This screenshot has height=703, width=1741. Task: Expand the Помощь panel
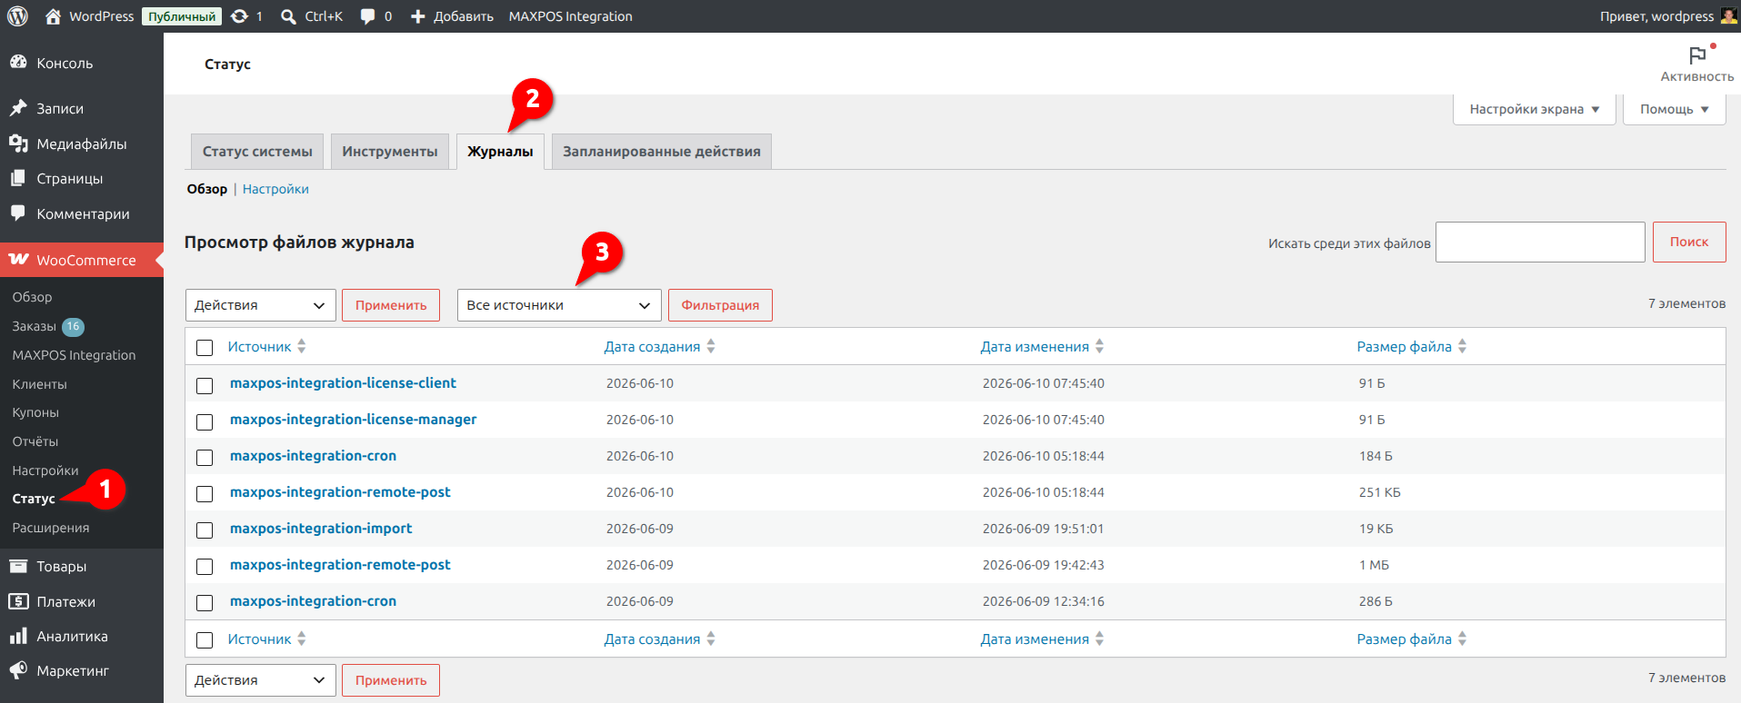(1675, 109)
